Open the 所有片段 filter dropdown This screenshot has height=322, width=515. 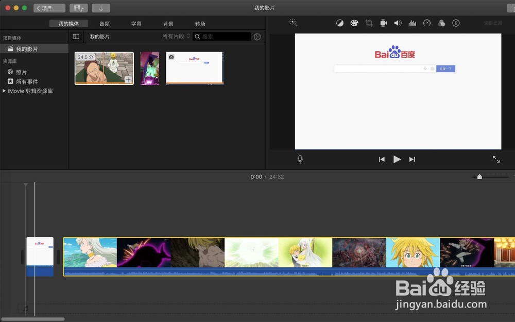point(176,36)
